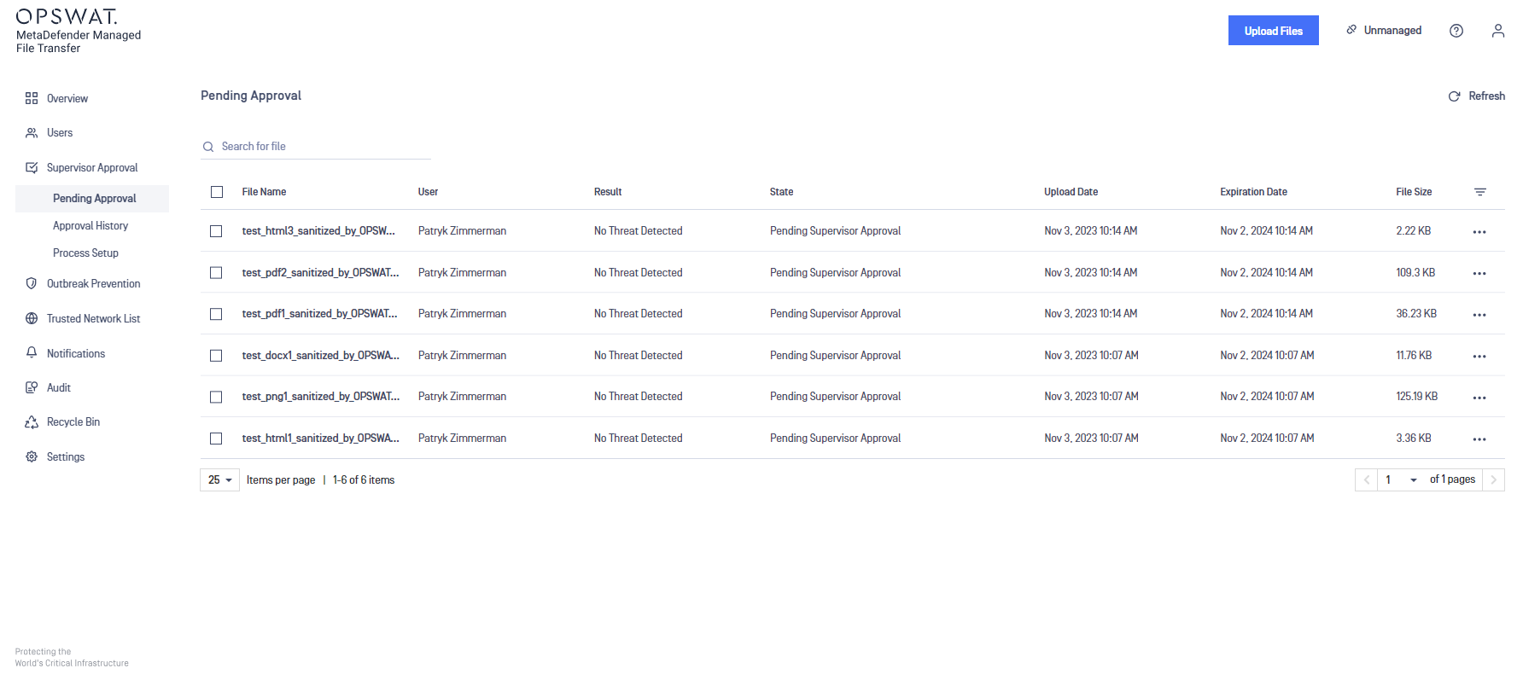1523x674 pixels.
Task: Open actions menu for test_png1 row
Action: click(x=1479, y=398)
